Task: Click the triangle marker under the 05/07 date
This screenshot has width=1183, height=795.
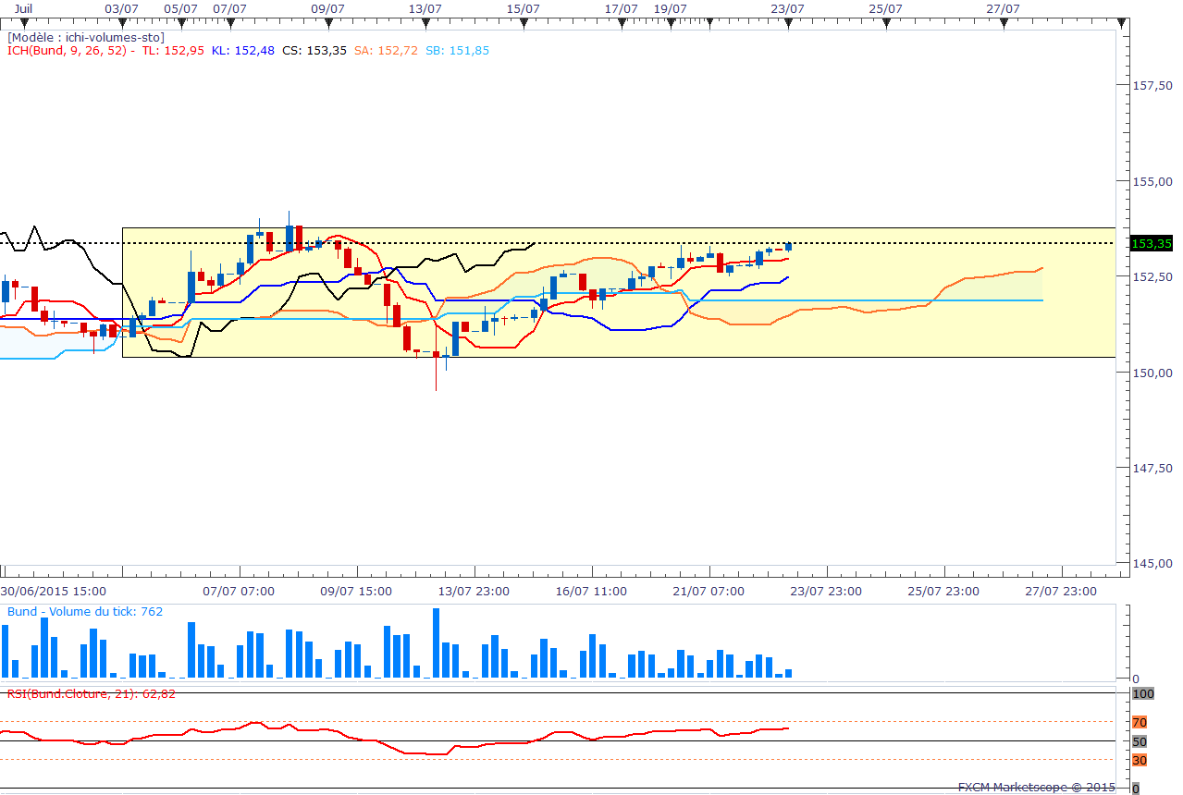Action: coord(181,24)
